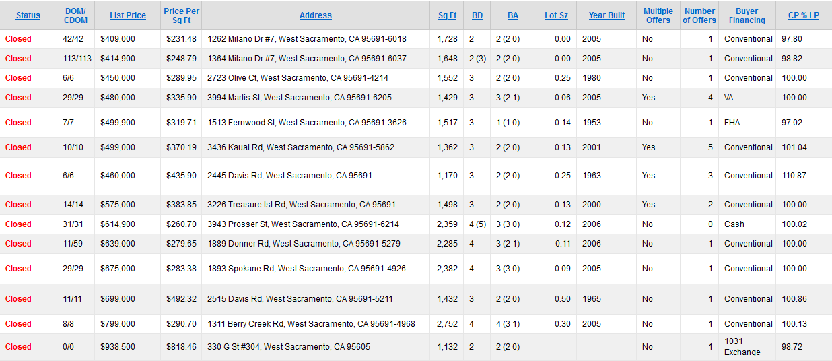Select address 1311 Berry Creek Rd
This screenshot has width=832, height=361.
312,324
